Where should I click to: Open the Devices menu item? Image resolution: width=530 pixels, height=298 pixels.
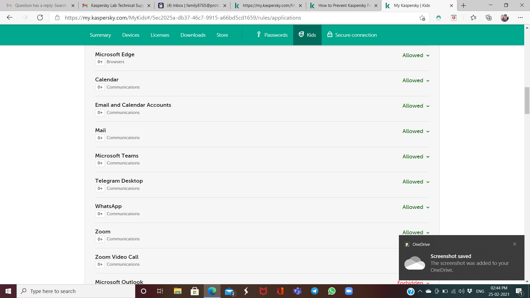pyautogui.click(x=131, y=35)
